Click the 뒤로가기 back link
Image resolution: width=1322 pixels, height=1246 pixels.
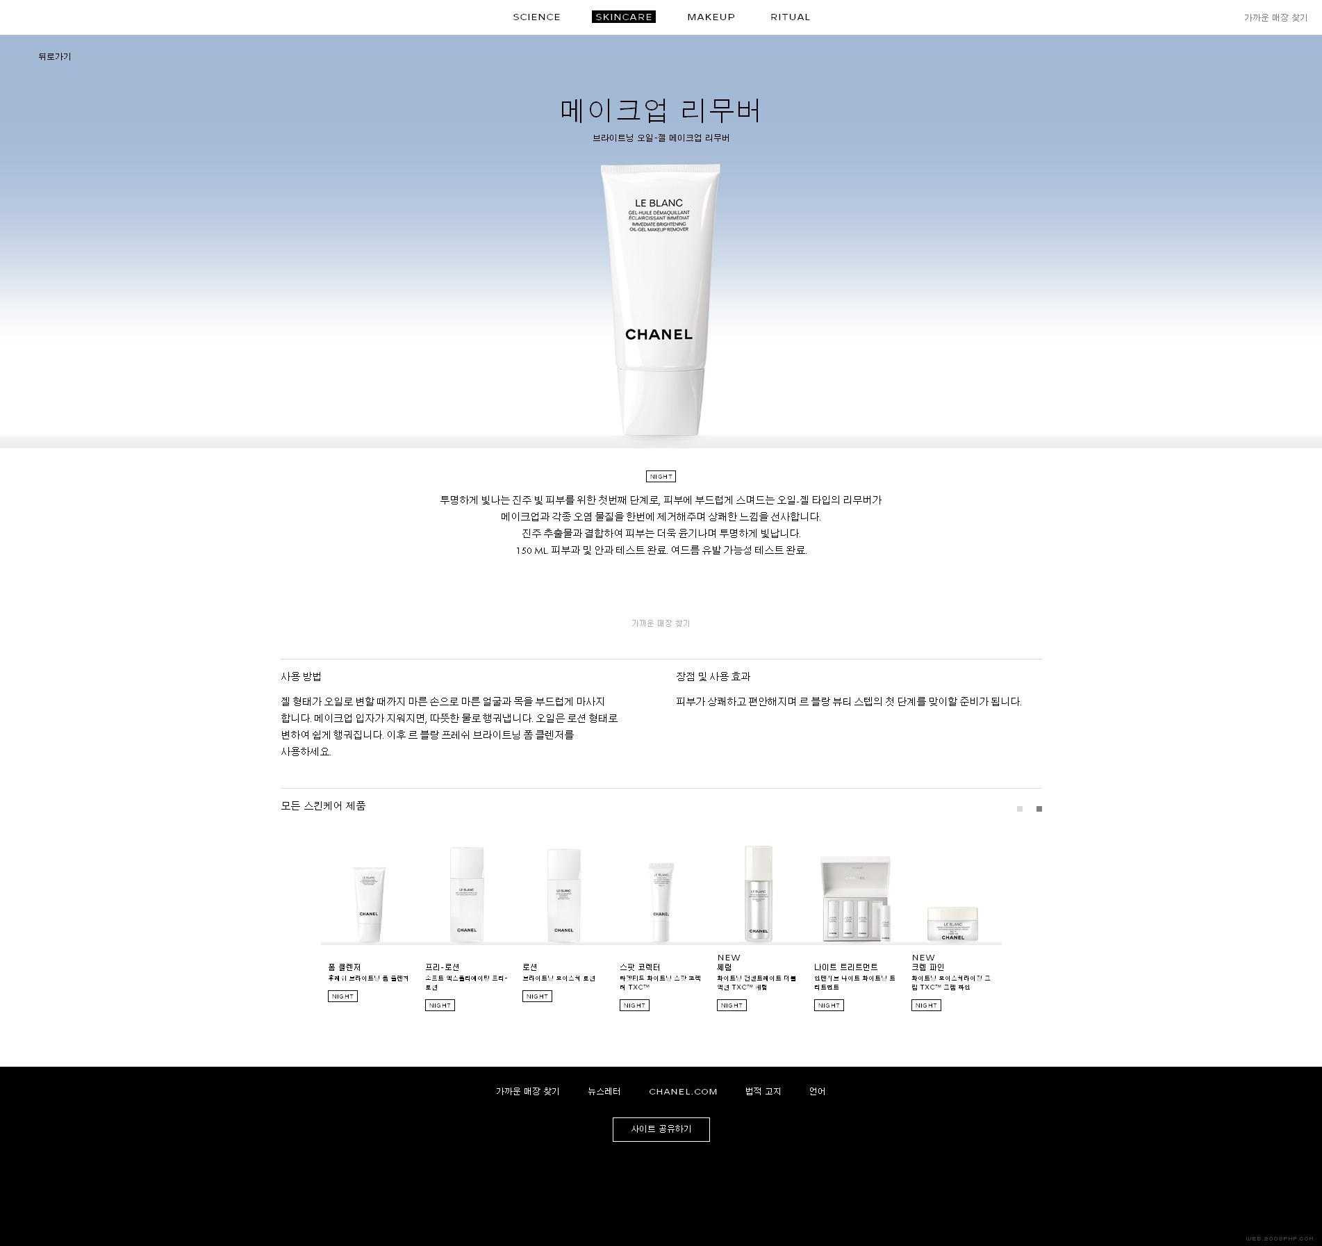point(55,57)
